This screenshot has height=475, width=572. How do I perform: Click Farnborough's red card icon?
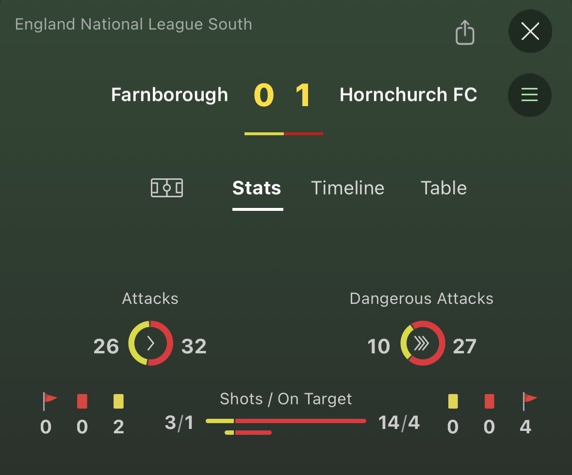pyautogui.click(x=82, y=401)
